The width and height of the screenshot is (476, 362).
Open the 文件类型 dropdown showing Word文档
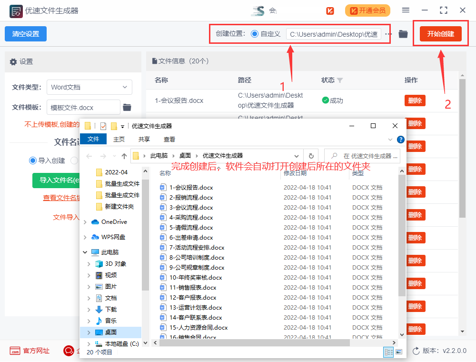tap(89, 87)
